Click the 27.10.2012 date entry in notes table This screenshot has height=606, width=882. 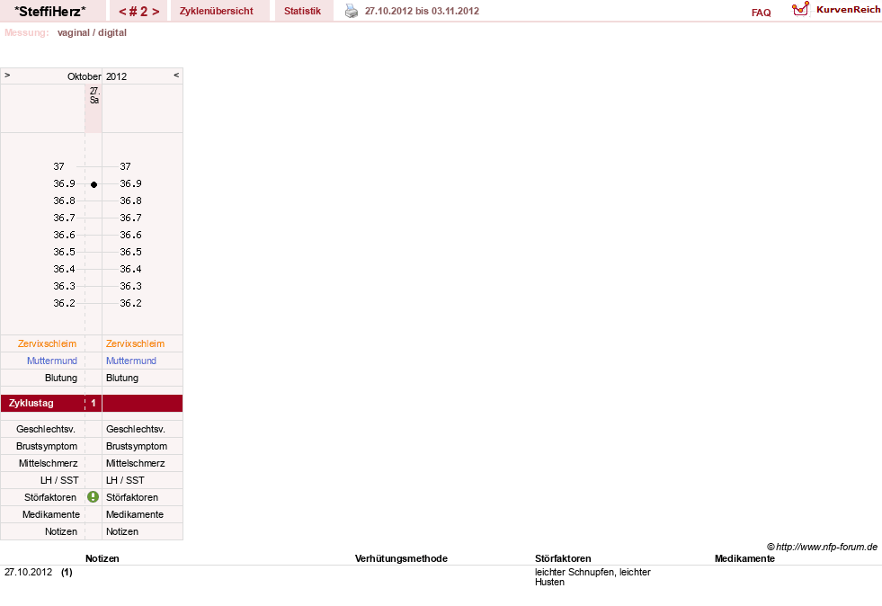[28, 572]
